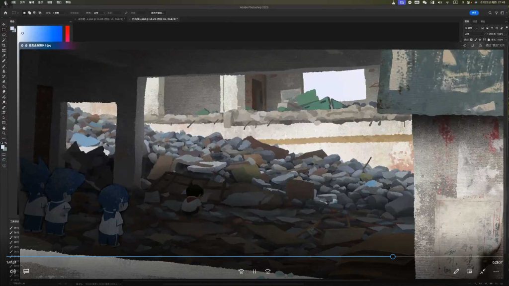509x286 pixels.
Task: Skip forward thirty seconds
Action: pos(267,272)
